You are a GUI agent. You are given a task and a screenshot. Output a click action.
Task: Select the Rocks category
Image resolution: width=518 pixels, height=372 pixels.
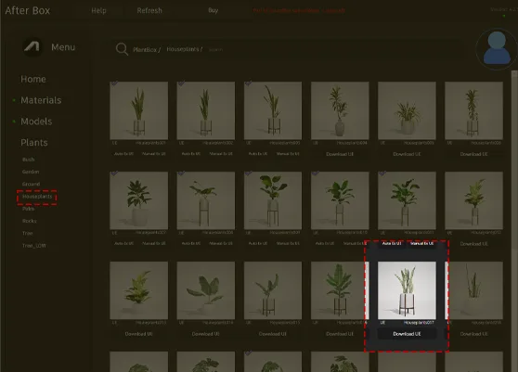pos(30,221)
